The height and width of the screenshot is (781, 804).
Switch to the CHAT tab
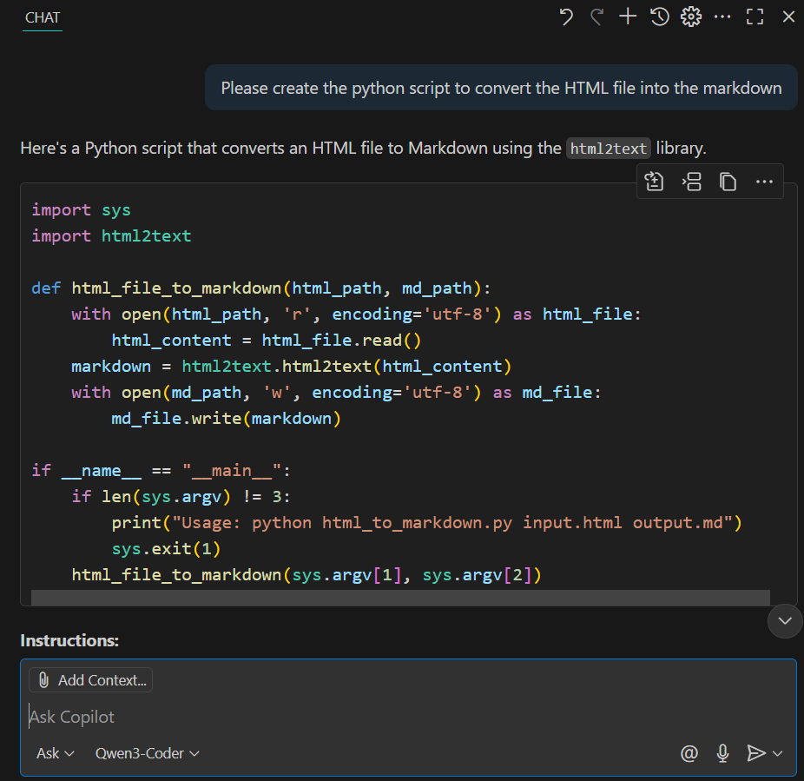tap(42, 17)
